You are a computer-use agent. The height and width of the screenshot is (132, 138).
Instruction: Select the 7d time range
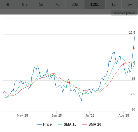tap(57, 4)
